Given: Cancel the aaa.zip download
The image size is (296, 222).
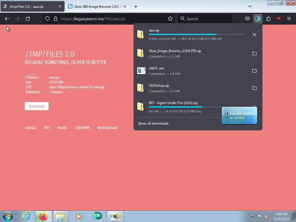Looking at the screenshot, I should click(254, 35).
